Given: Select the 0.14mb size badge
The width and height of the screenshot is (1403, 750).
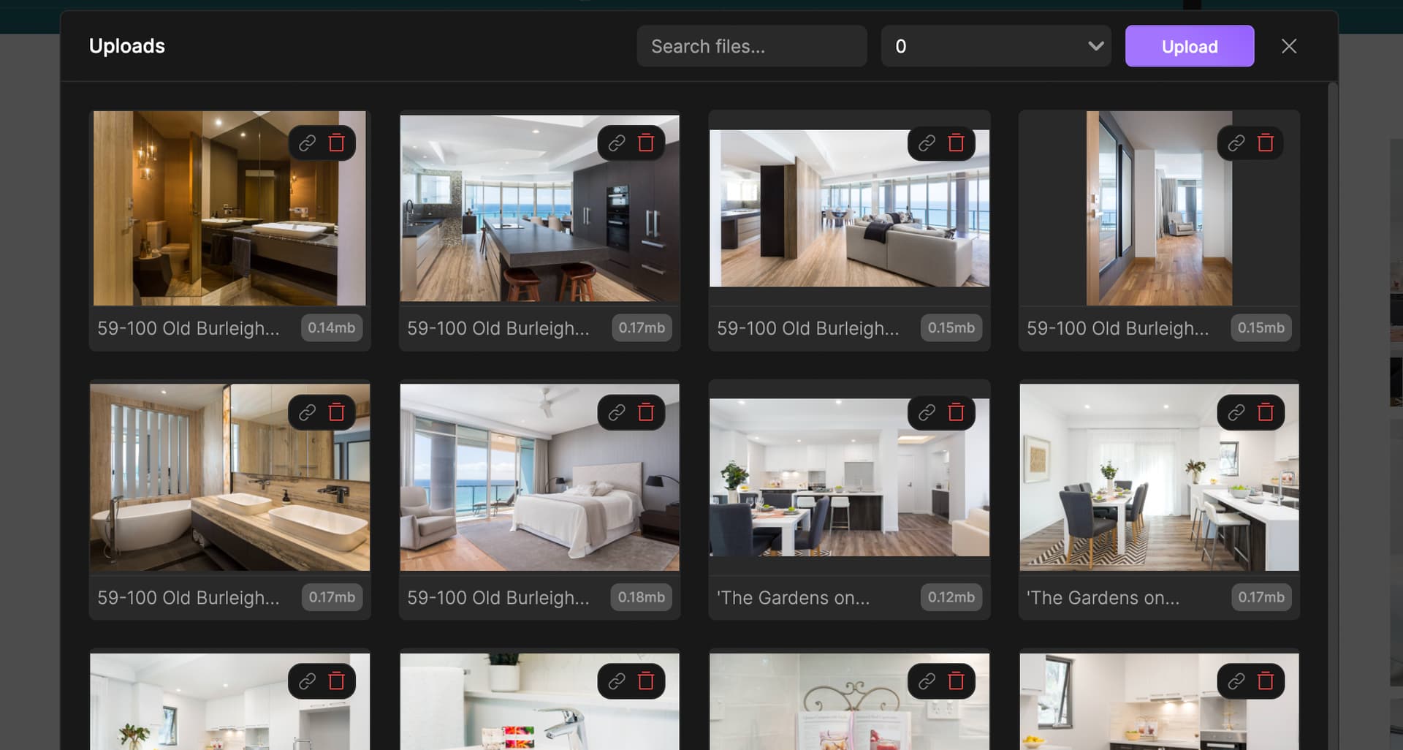Looking at the screenshot, I should [x=332, y=327].
